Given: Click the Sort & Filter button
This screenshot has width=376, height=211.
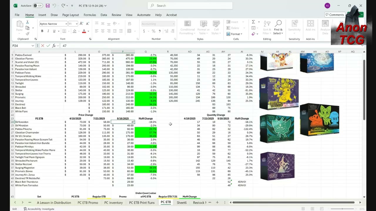Looking at the screenshot, I should tap(267, 28).
